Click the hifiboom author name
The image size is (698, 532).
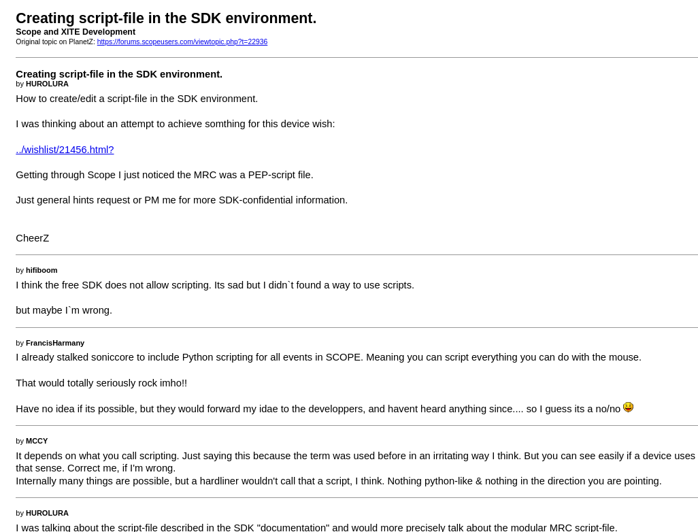click(x=41, y=270)
